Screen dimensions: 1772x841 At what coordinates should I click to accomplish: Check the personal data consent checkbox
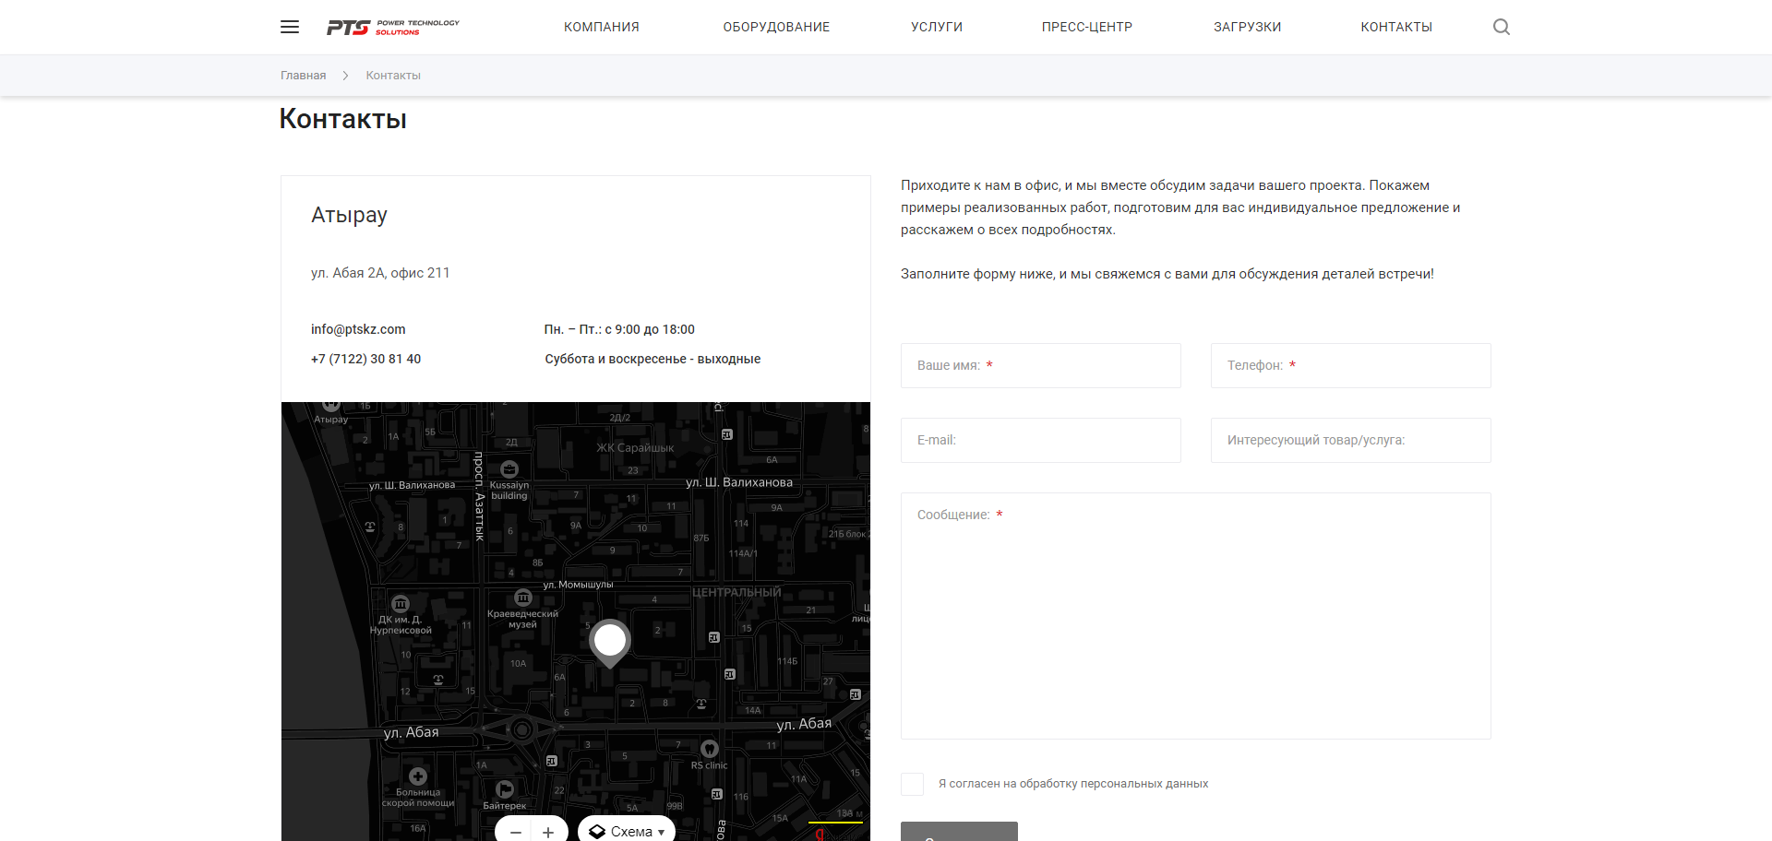click(912, 784)
